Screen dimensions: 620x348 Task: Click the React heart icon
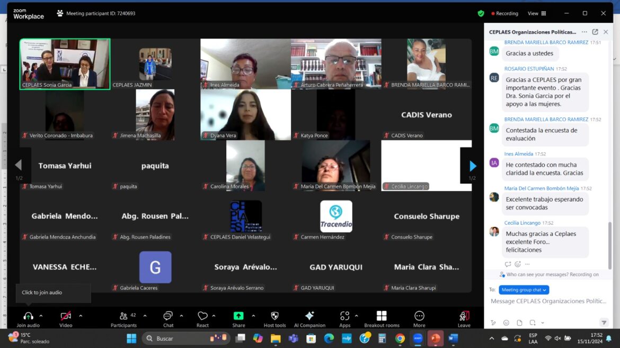pyautogui.click(x=202, y=317)
